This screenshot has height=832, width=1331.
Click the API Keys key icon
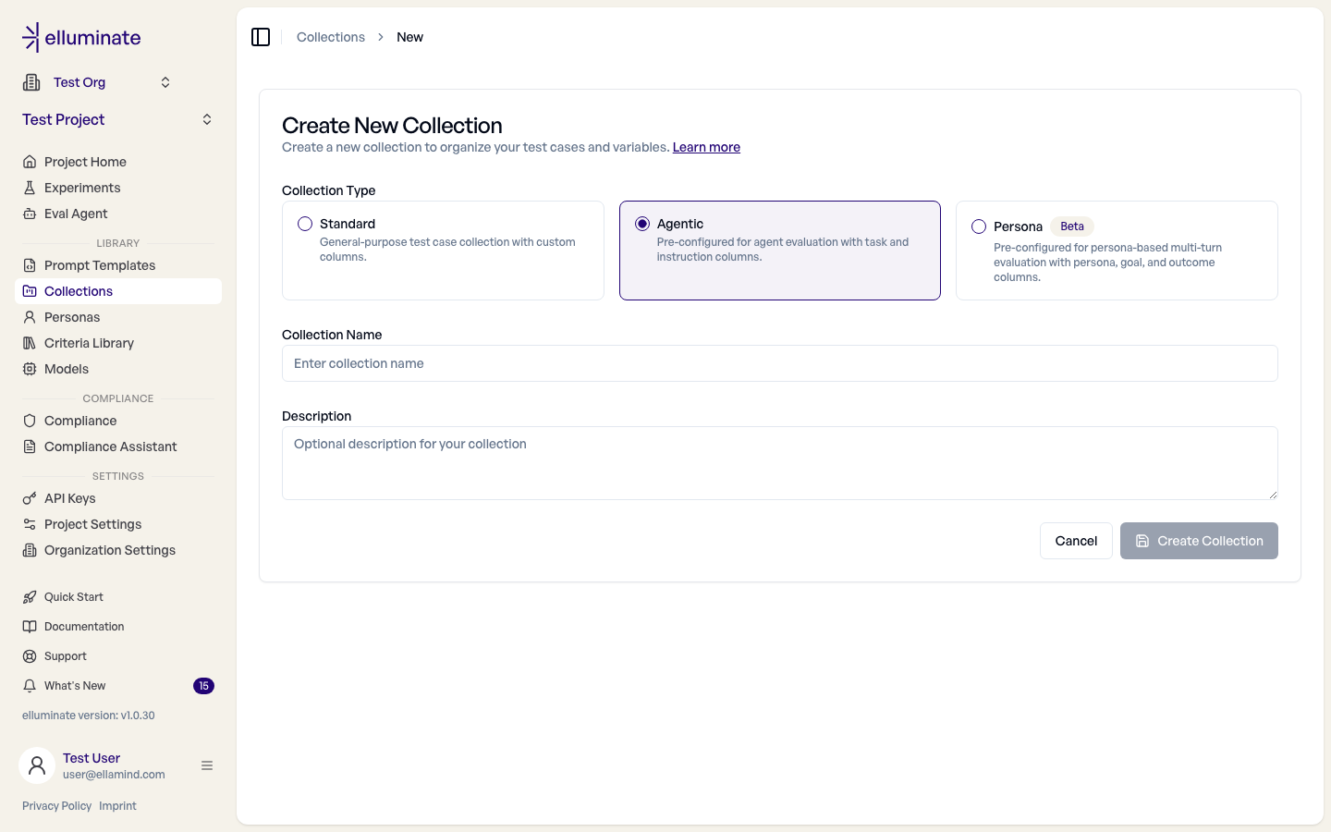[x=30, y=498]
